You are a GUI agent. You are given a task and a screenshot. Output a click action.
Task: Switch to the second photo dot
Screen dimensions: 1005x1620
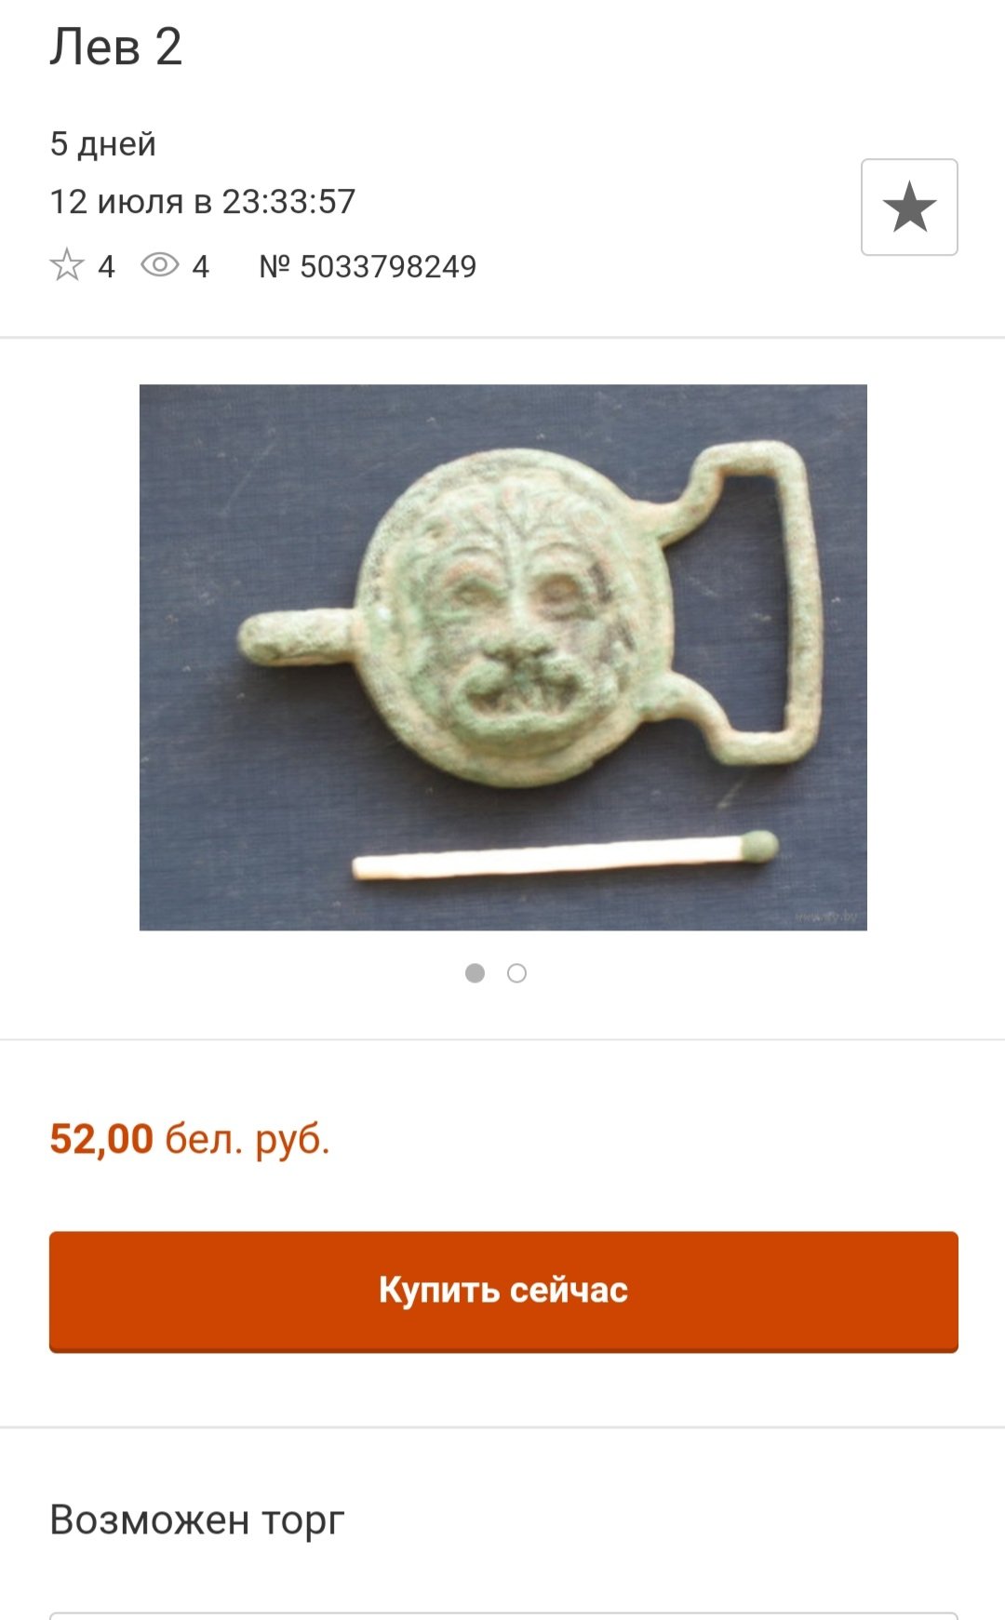[516, 973]
